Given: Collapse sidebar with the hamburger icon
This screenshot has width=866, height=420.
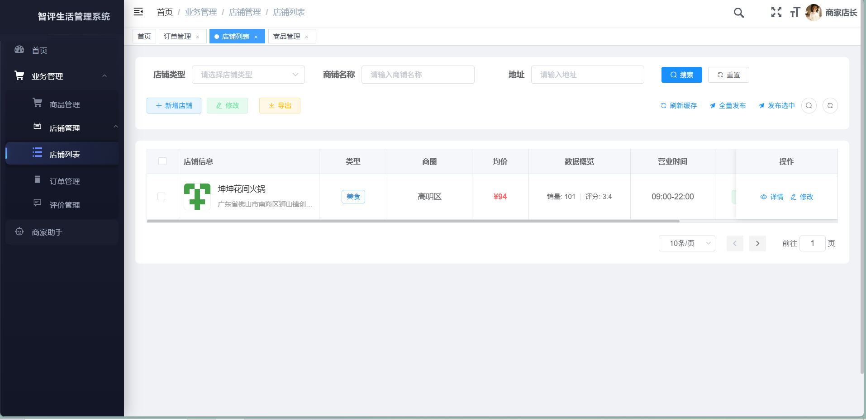Looking at the screenshot, I should click(x=138, y=12).
